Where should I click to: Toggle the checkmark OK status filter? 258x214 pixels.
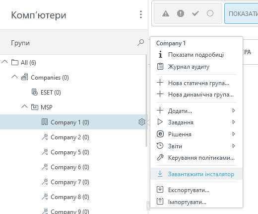click(x=195, y=13)
